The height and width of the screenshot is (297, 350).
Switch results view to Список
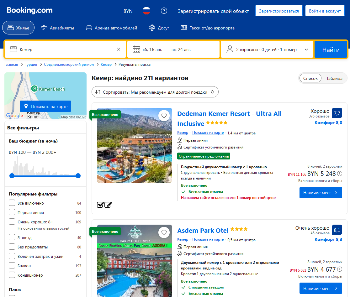tap(310, 78)
